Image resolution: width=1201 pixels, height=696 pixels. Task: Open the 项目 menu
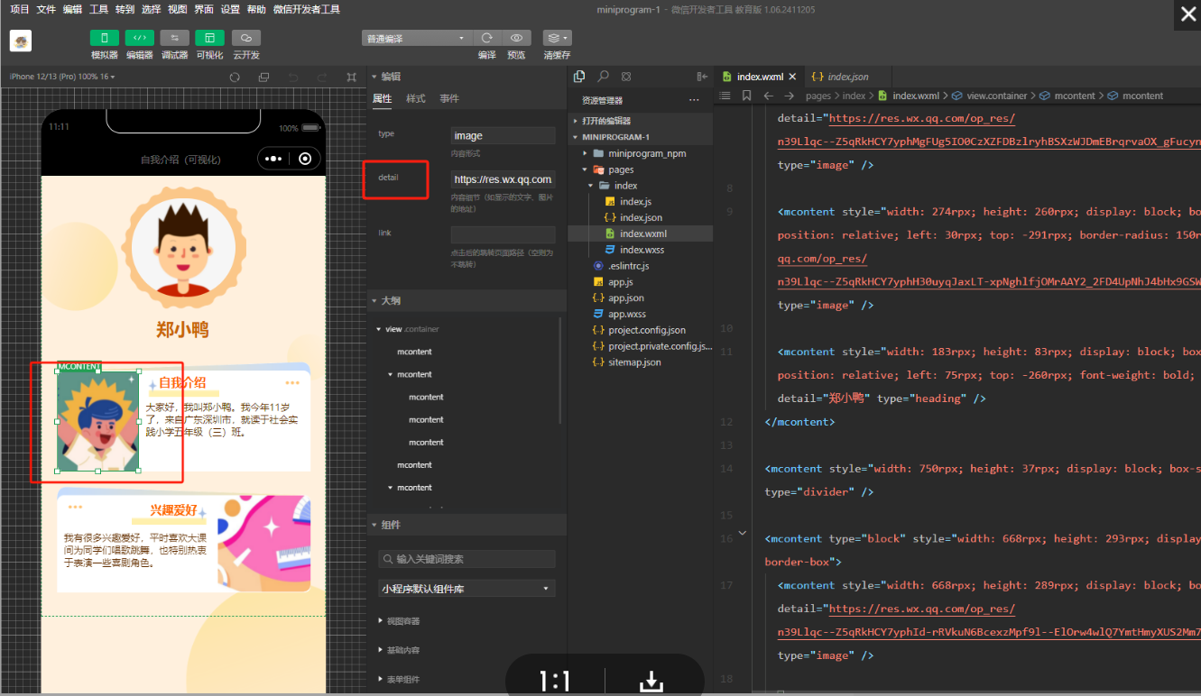tap(19, 9)
